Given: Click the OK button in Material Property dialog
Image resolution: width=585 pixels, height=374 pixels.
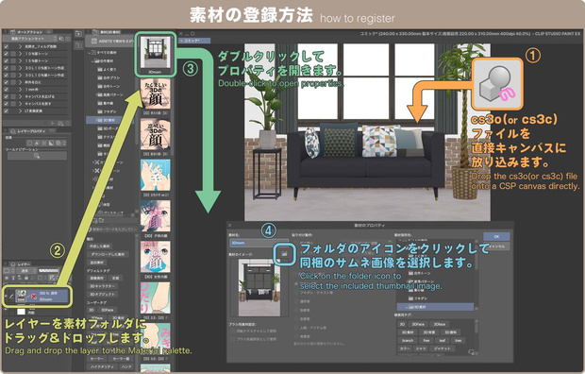Looking at the screenshot, I should 496,236.
